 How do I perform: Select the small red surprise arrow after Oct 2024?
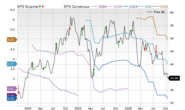click(x=70, y=29)
